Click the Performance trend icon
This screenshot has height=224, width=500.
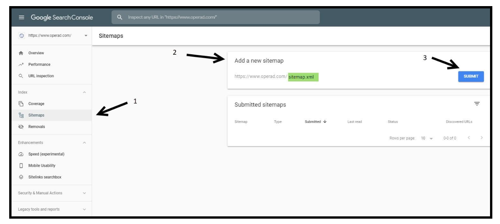tap(21, 65)
